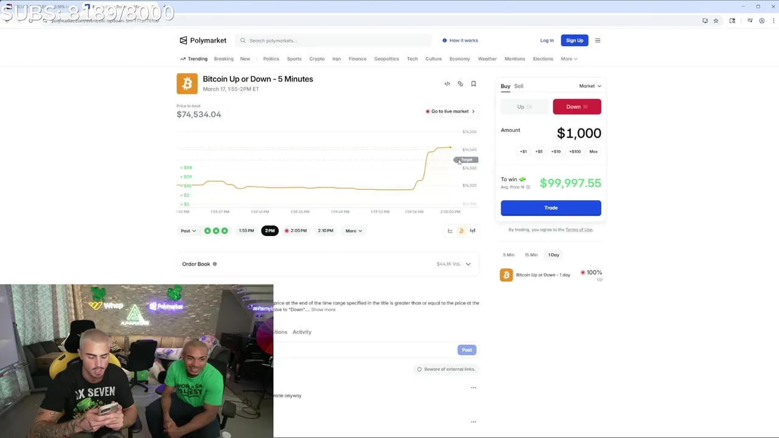The image size is (779, 438).
Task: Open the Breaking category
Action: pyautogui.click(x=223, y=59)
